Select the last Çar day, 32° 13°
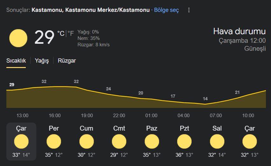The image size is (271, 166). click(x=250, y=141)
